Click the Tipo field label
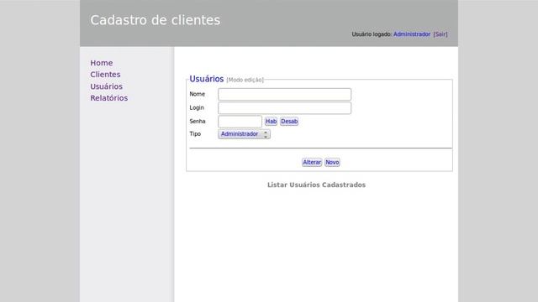538x302 pixels. point(195,134)
